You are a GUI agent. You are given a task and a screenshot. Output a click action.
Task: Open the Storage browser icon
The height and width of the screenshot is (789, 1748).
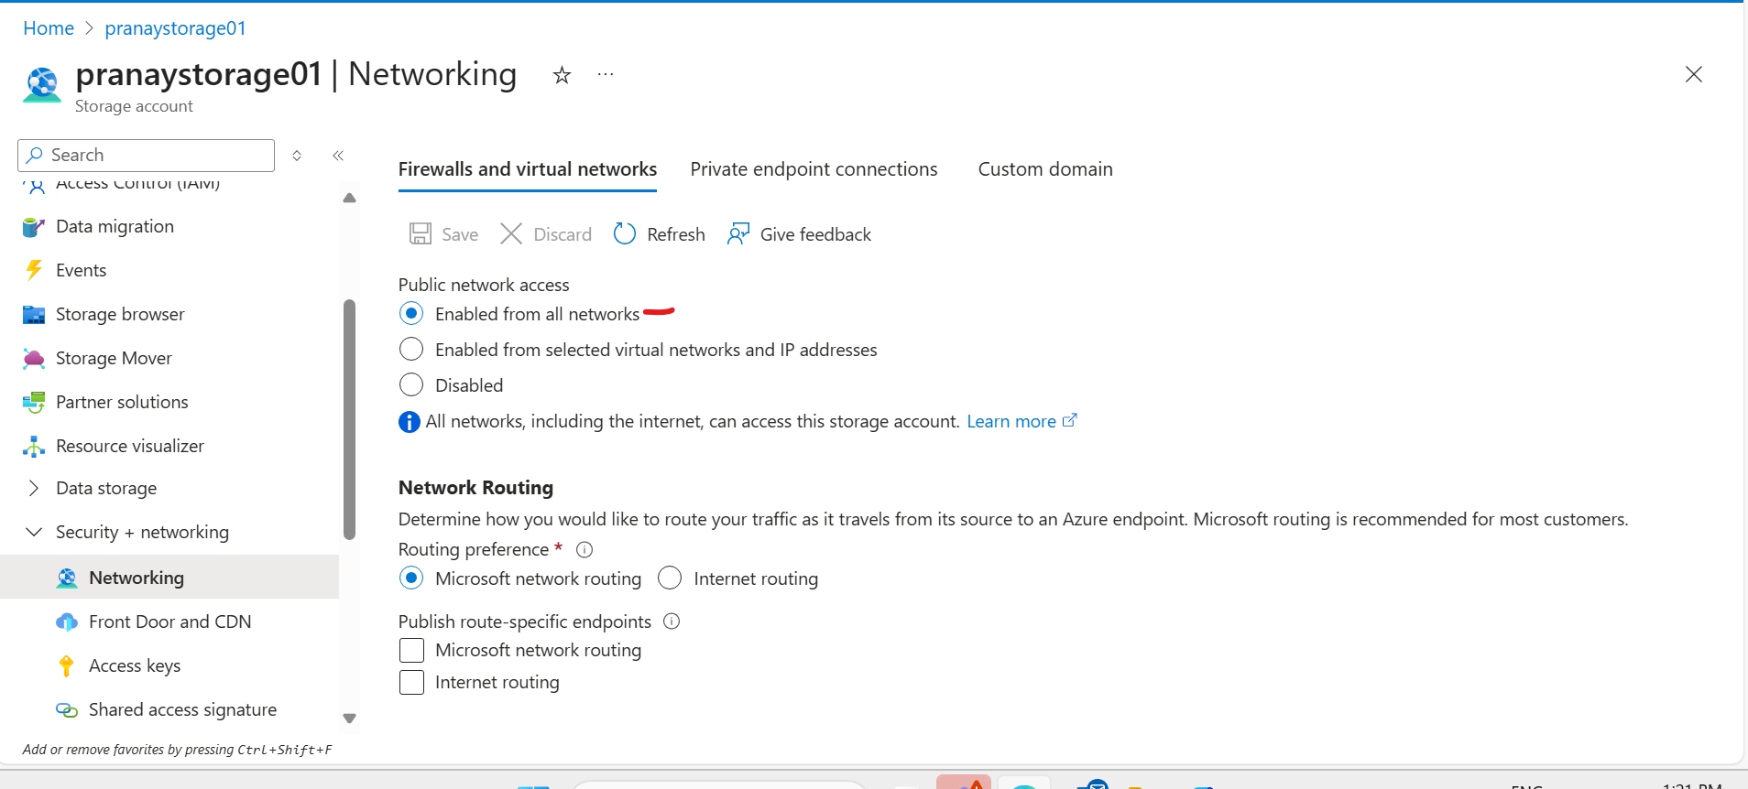pos(34,315)
